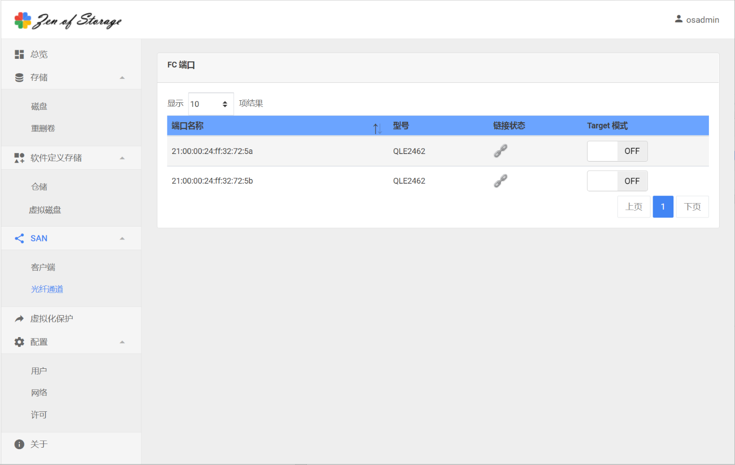Collapse the SAN section arrow
The image size is (735, 465).
tap(122, 238)
